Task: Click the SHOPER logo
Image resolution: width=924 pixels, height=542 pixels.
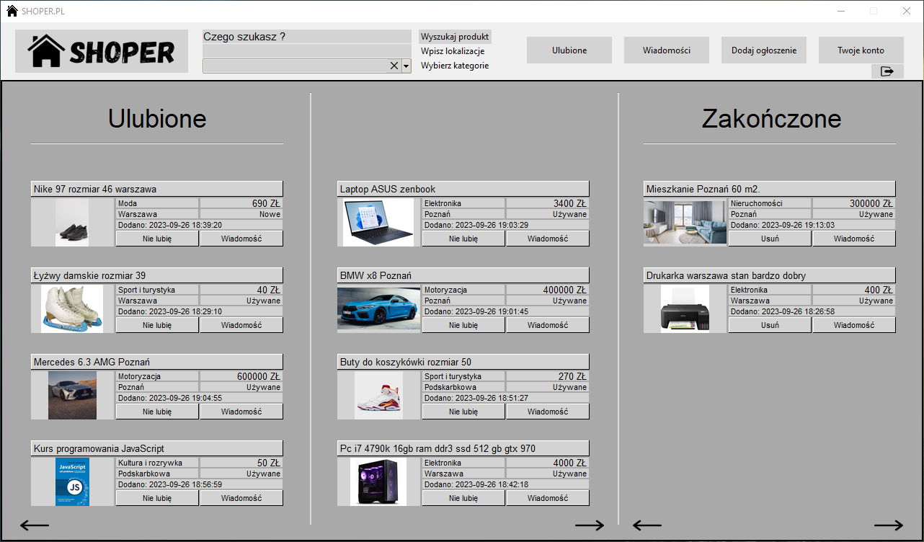Action: coord(100,50)
